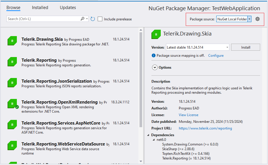Open the Version dropdown list

click(x=227, y=47)
